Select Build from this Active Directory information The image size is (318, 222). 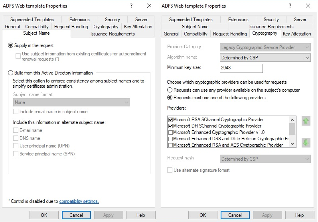11,73
